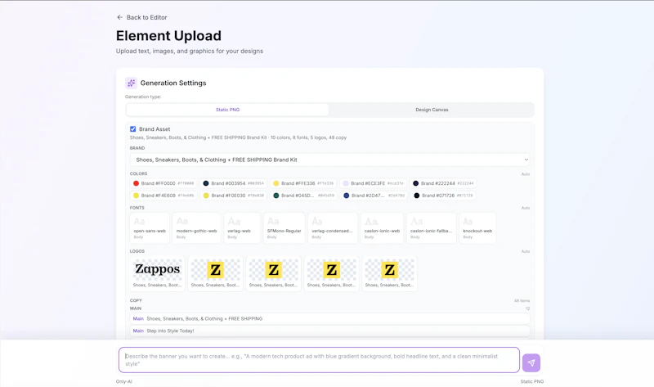Select the Brand #FF0000 red color
The width and height of the screenshot is (654, 387).
point(163,183)
